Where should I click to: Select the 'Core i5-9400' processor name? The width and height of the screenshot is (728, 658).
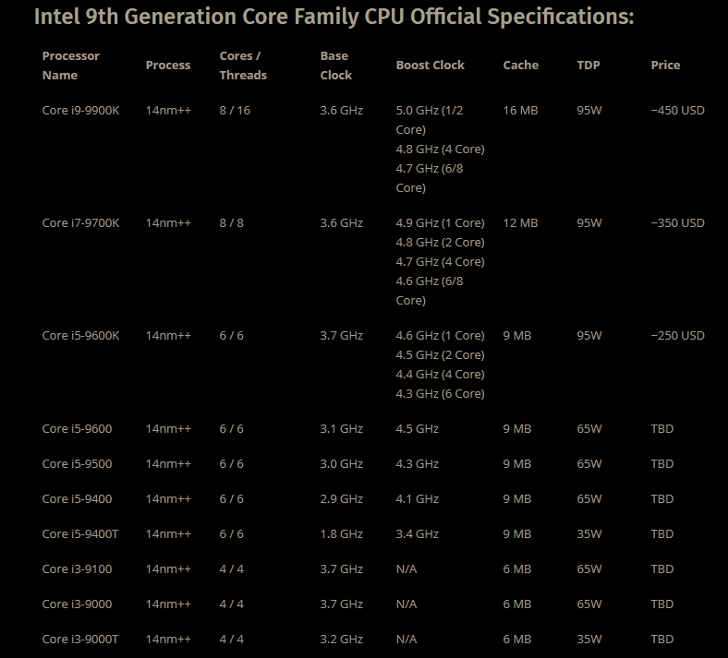coord(77,499)
